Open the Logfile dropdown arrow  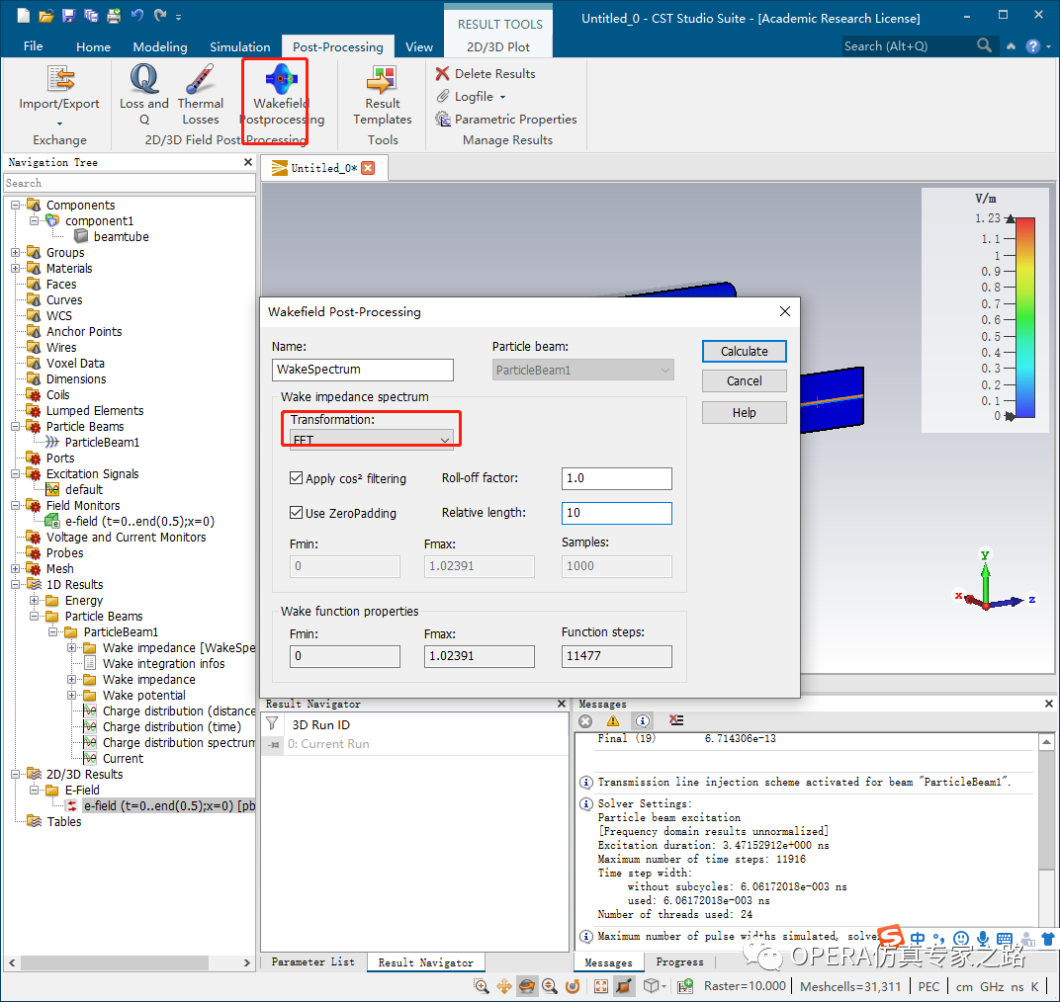click(x=503, y=97)
